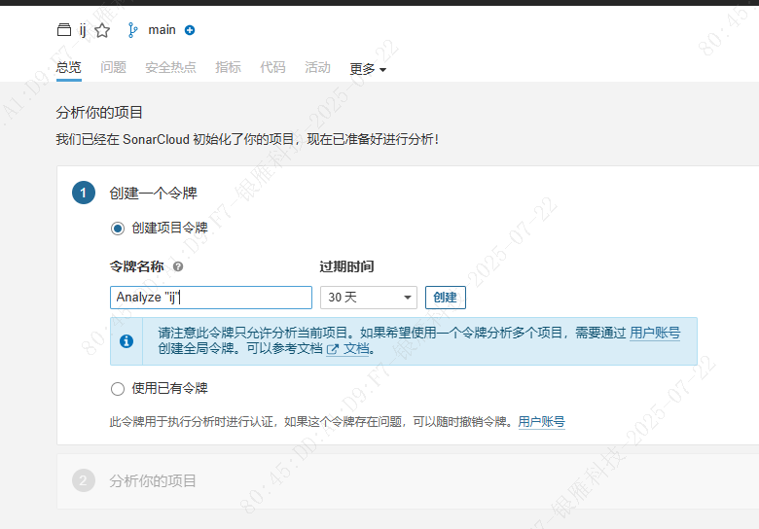The width and height of the screenshot is (759, 529).
Task: Click the project icon next to ij
Action: 64,30
